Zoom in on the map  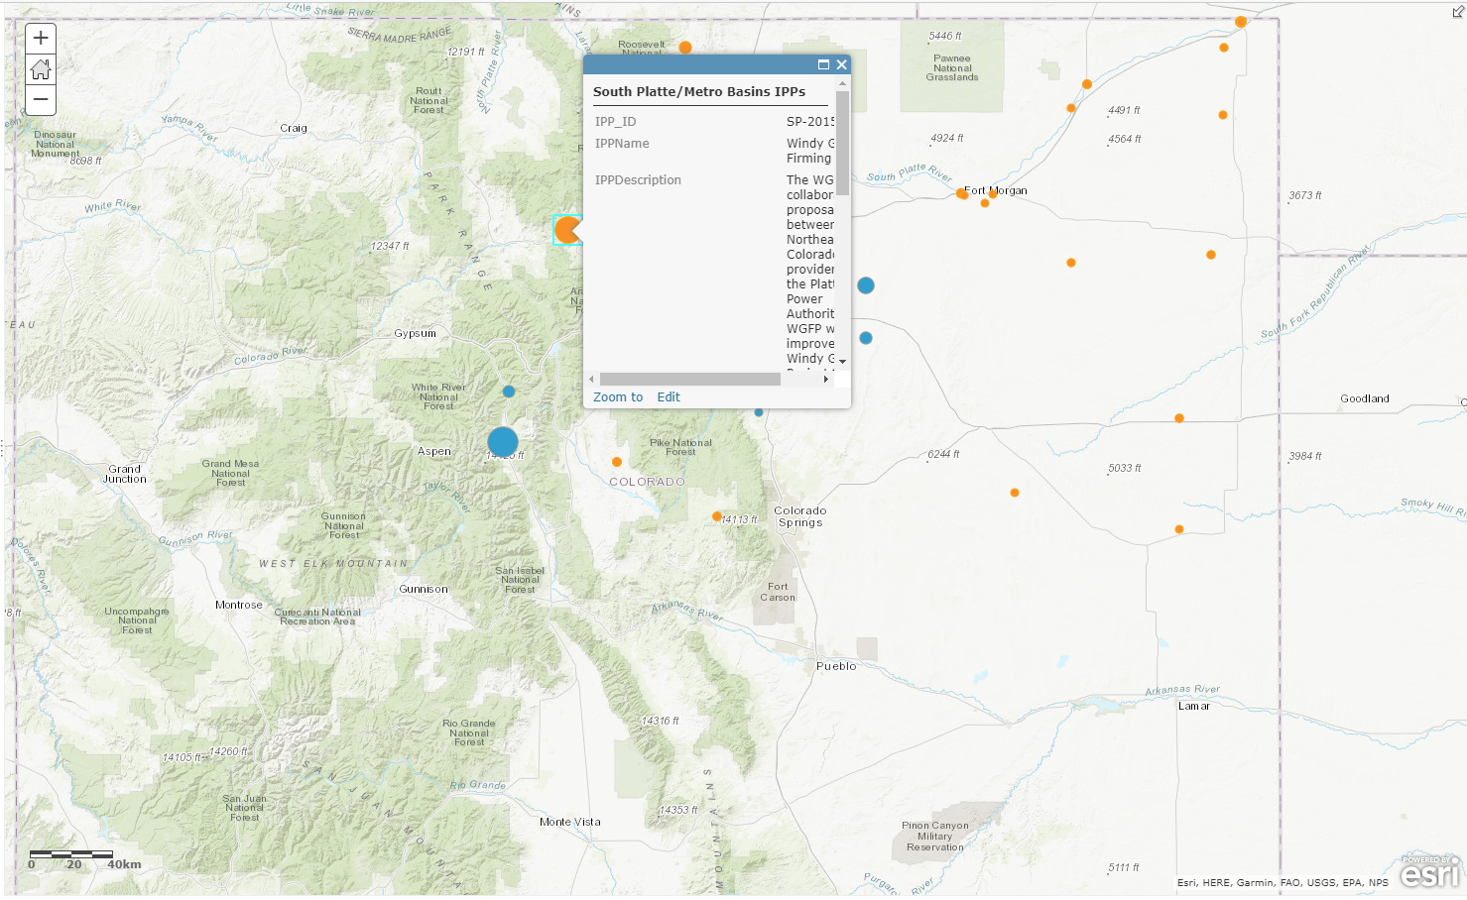(41, 39)
